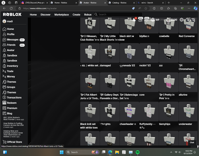Select the Idylliac item thumbnail
This screenshot has width=199, height=156.
(149, 25)
